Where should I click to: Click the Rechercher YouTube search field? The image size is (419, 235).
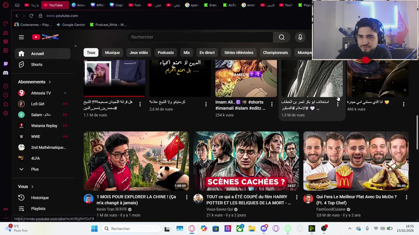coord(200,37)
